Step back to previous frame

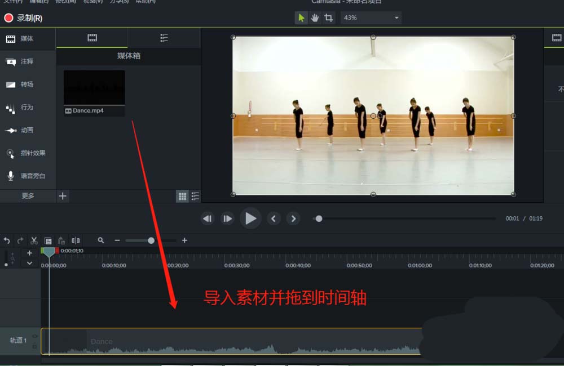click(208, 218)
